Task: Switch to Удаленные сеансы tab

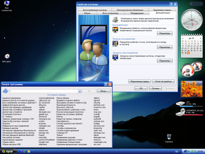Action: coord(162,10)
